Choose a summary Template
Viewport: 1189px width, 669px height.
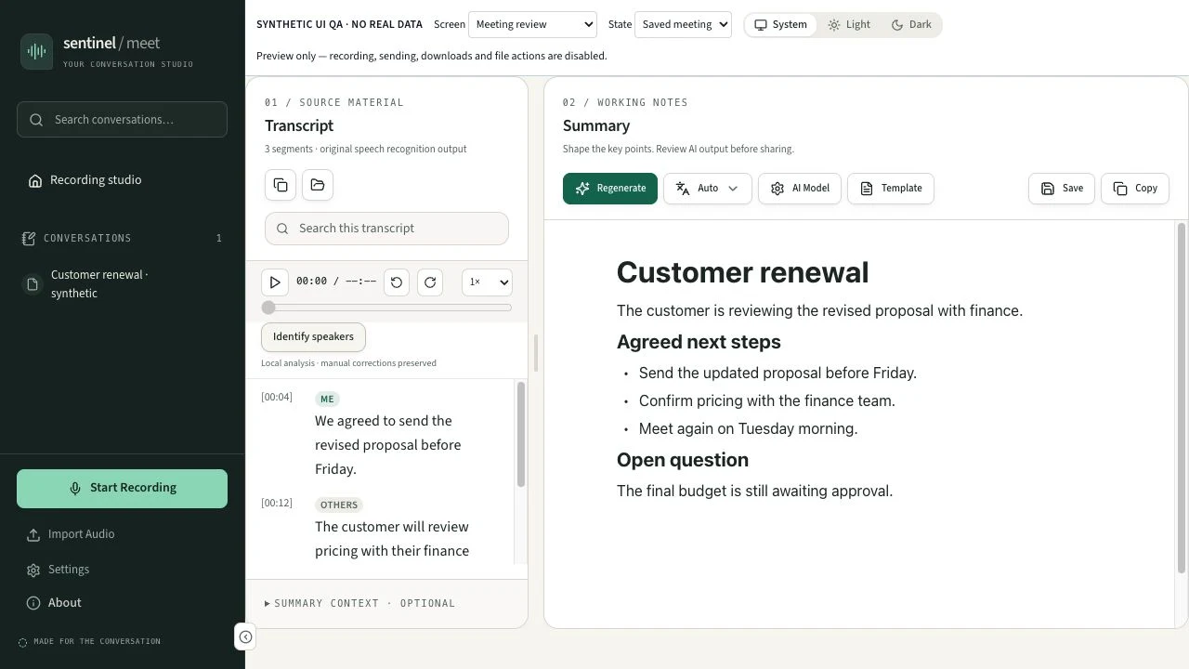[891, 189]
